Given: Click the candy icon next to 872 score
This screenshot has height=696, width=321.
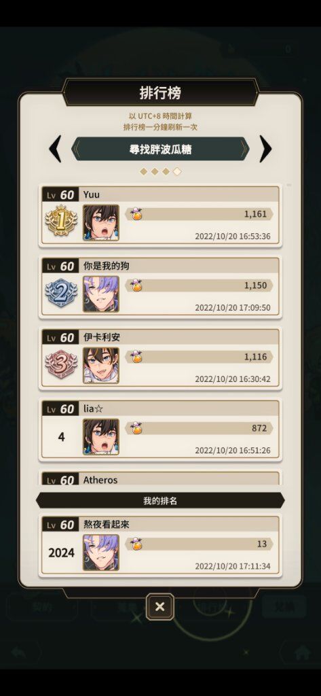Looking at the screenshot, I should (136, 428).
